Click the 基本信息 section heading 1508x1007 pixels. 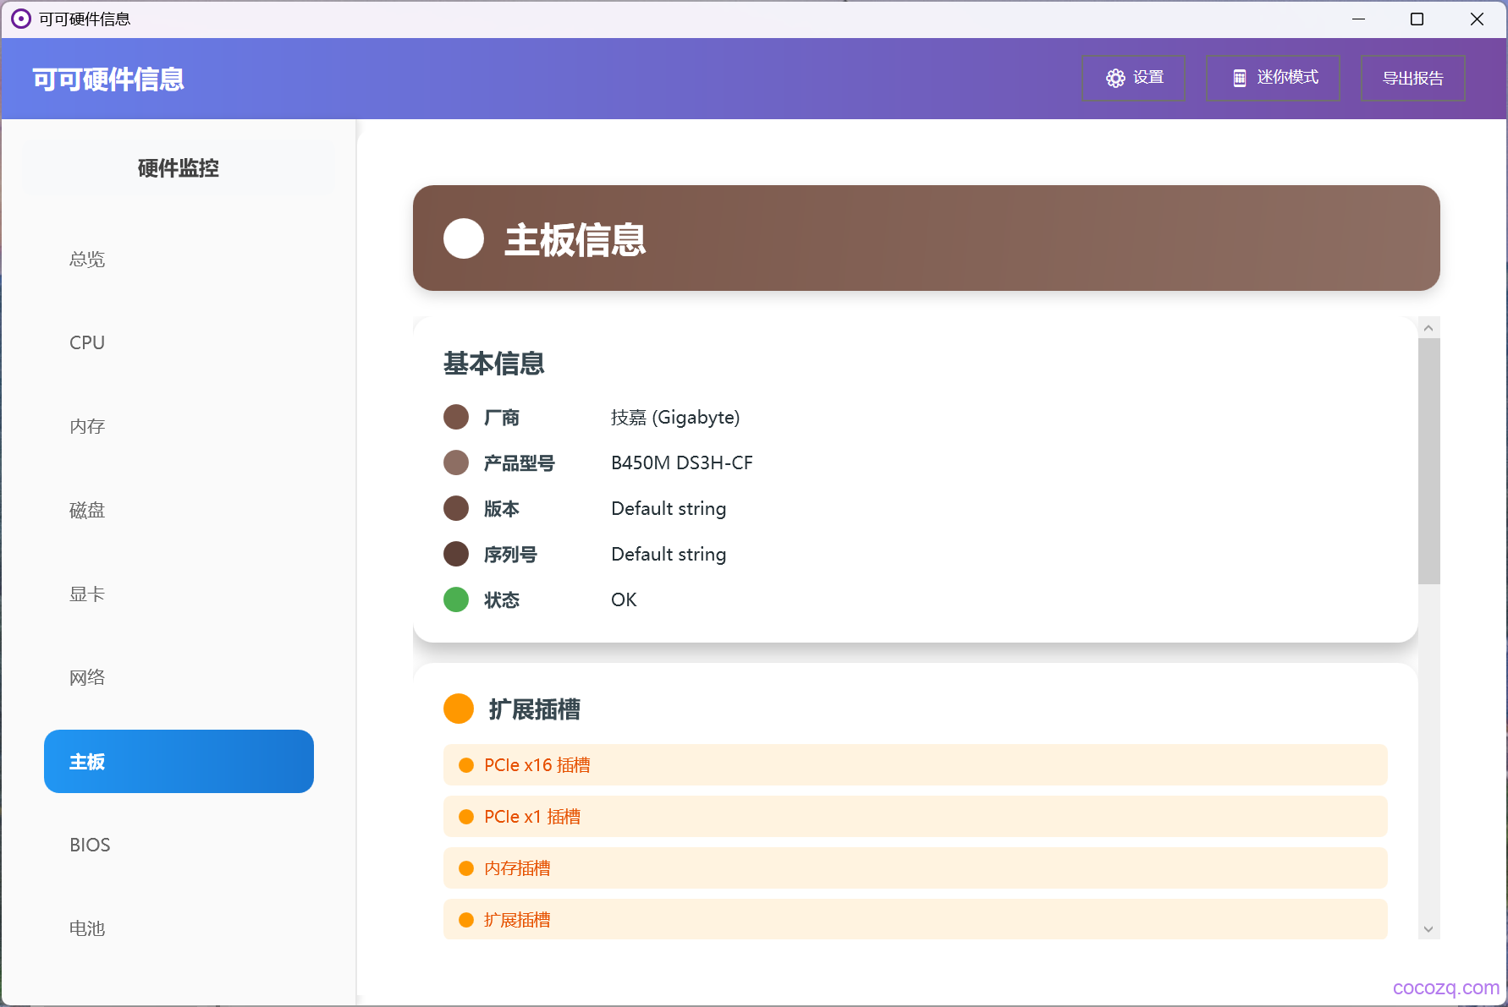coord(494,364)
